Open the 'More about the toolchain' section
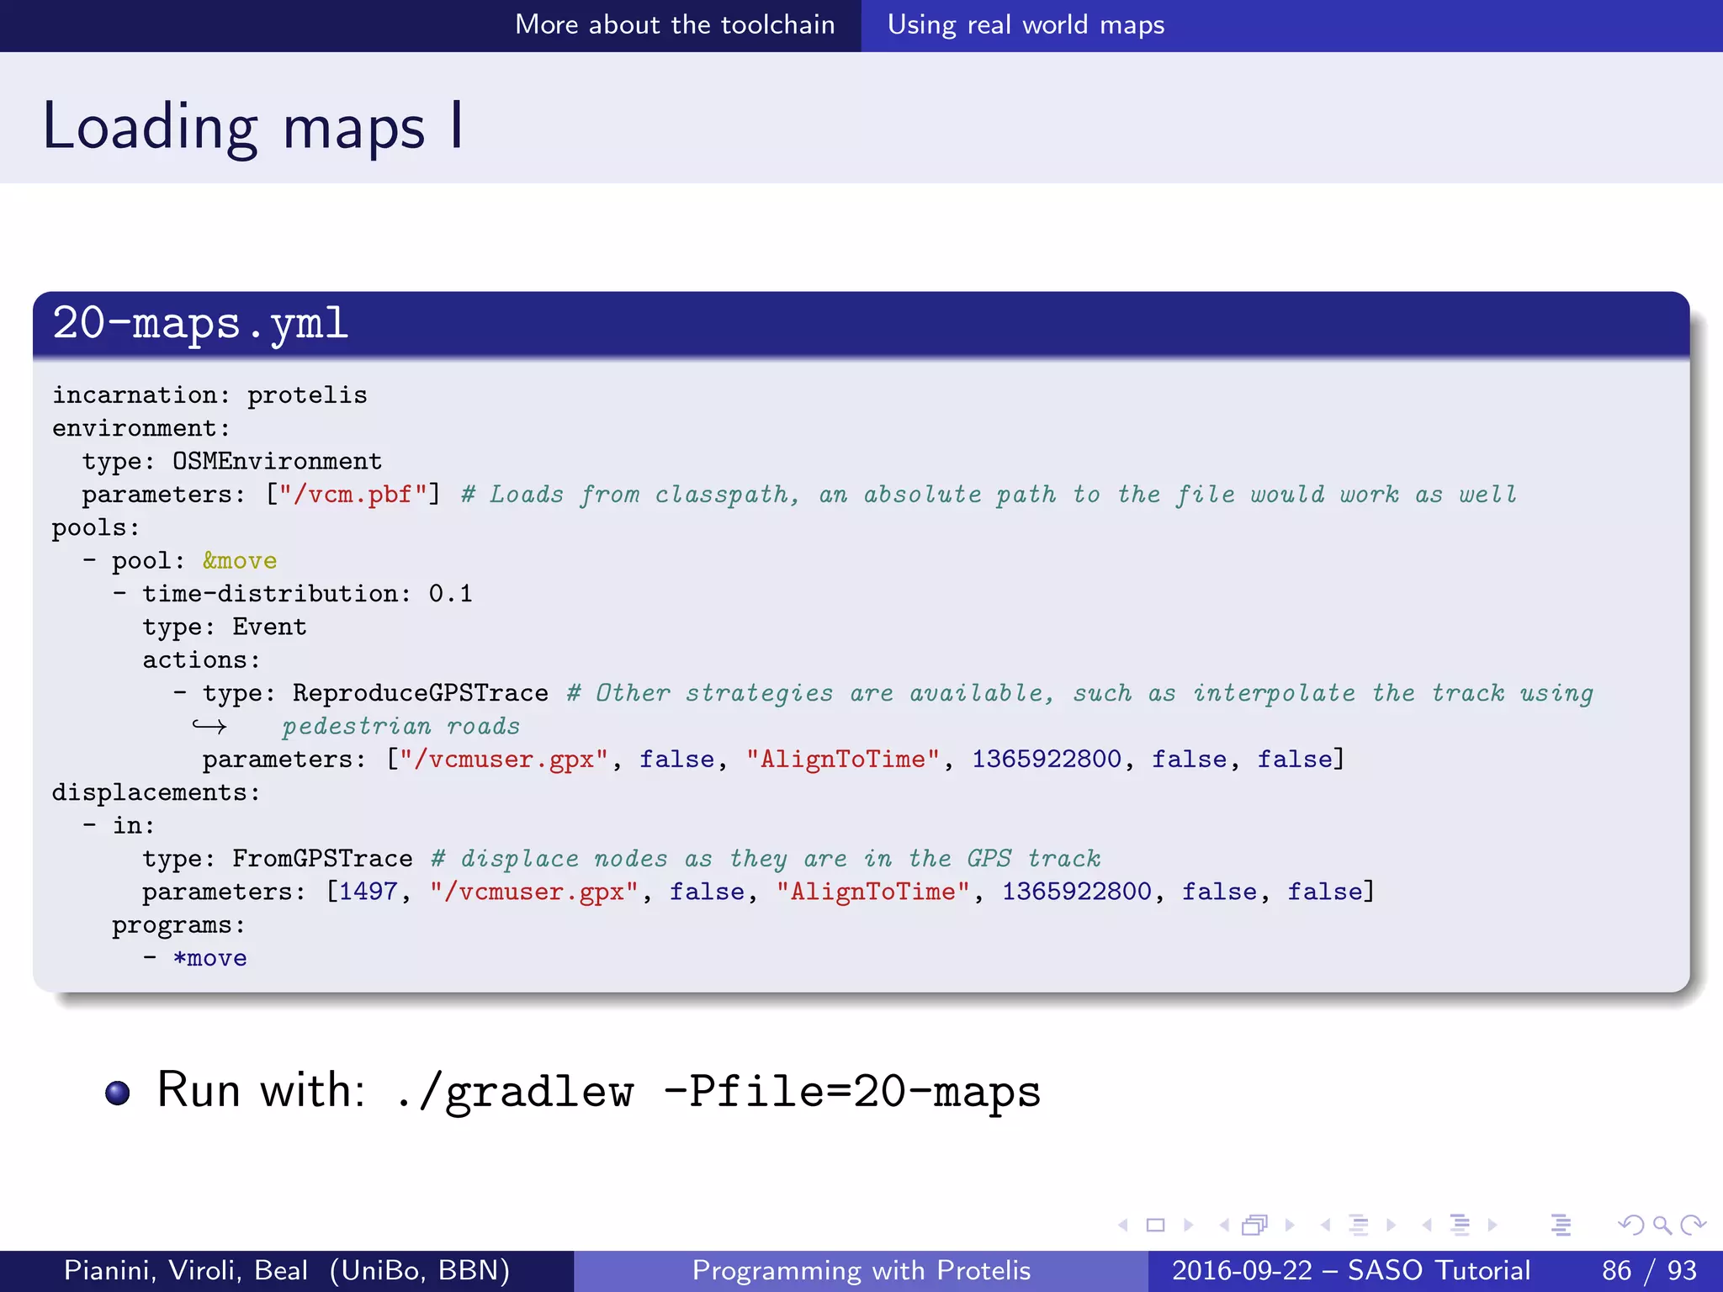Screen dimensions: 1723x1292 pyautogui.click(x=675, y=24)
